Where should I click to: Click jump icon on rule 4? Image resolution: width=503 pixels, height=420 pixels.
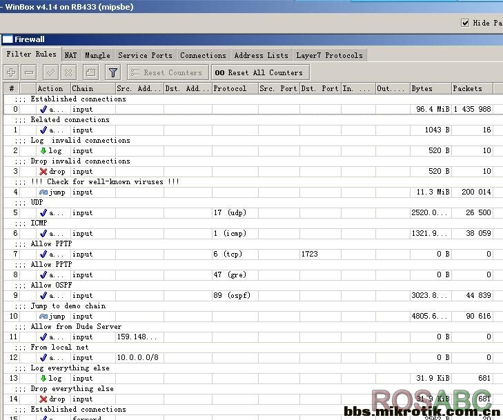coord(43,192)
